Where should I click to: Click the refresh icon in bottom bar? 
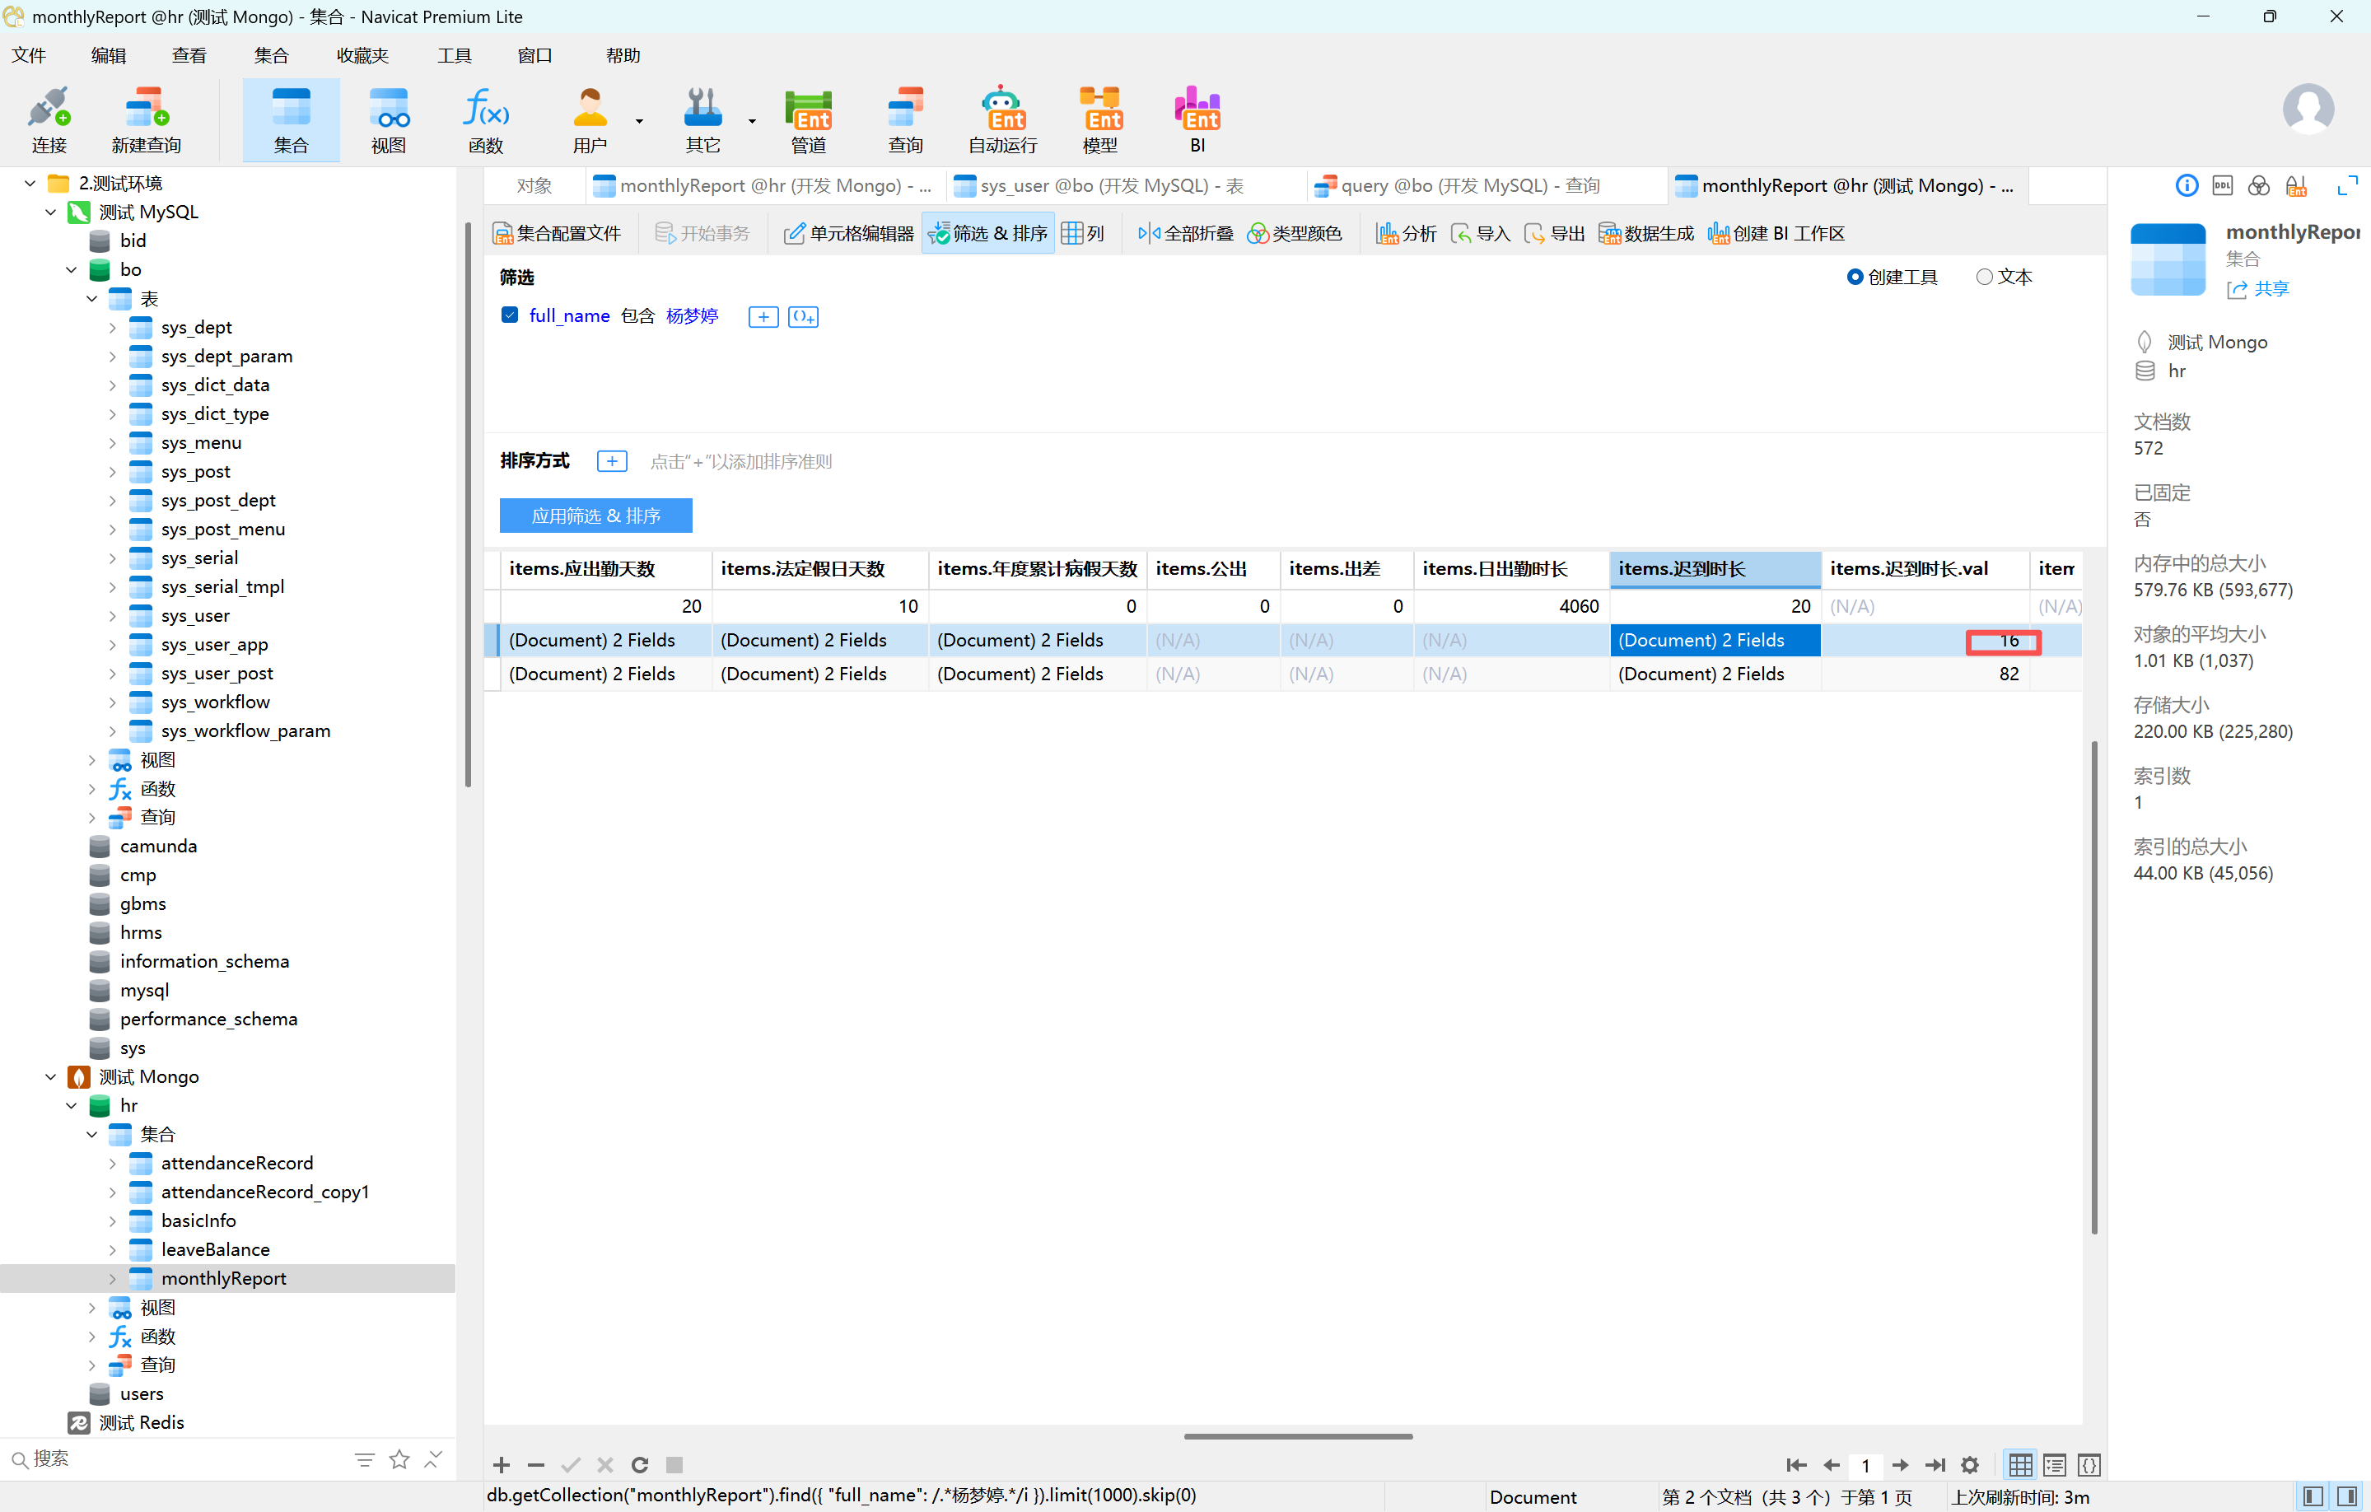(x=639, y=1465)
